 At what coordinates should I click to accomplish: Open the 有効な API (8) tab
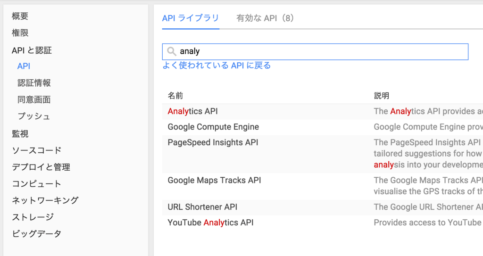tap(265, 18)
